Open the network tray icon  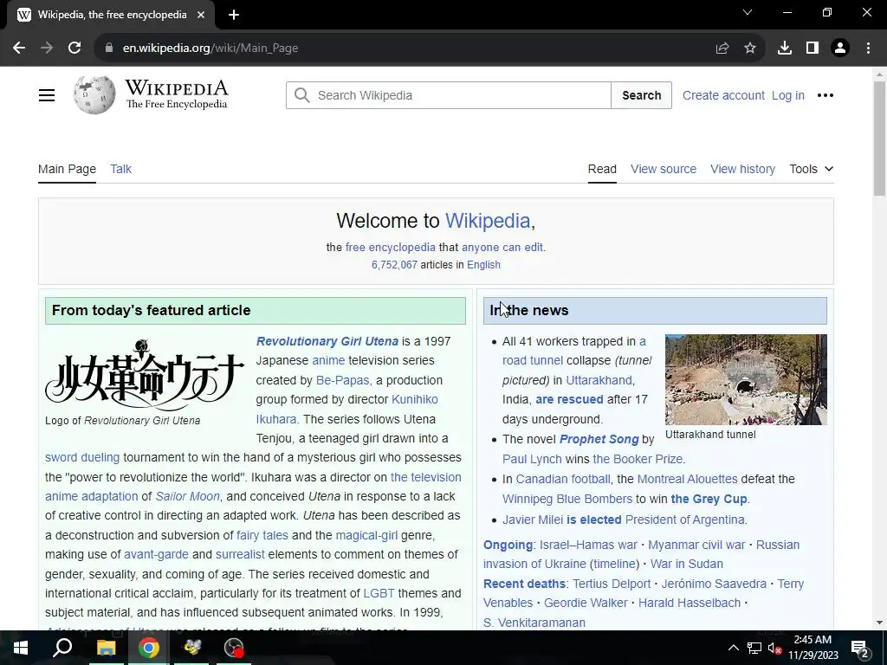point(754,648)
